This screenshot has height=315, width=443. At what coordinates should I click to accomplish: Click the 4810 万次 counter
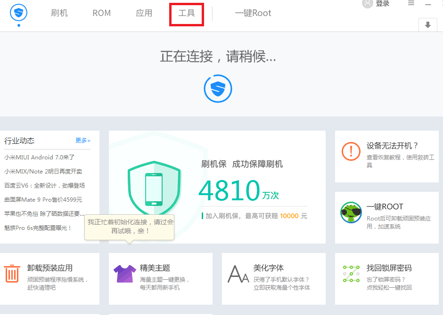click(x=239, y=190)
